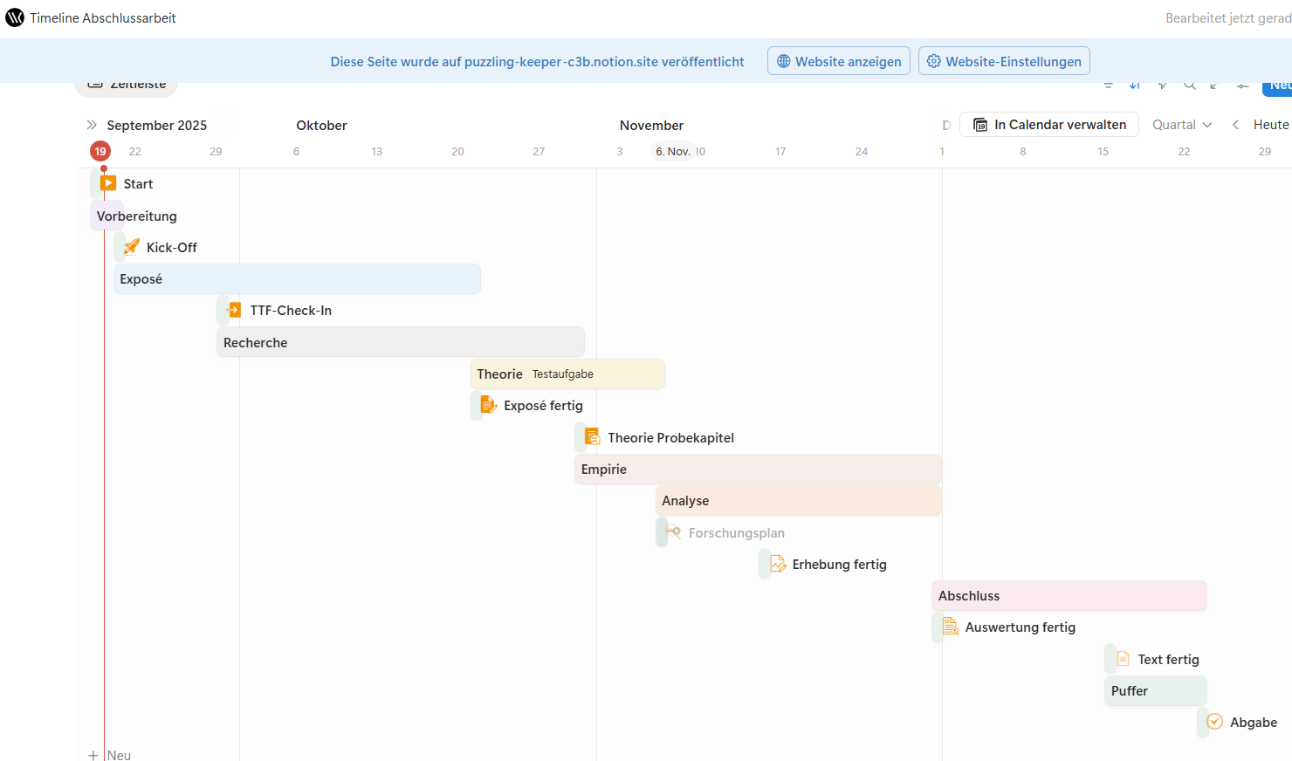Click the red 19 today marker
Screen dimensions: 1292x761
[100, 150]
